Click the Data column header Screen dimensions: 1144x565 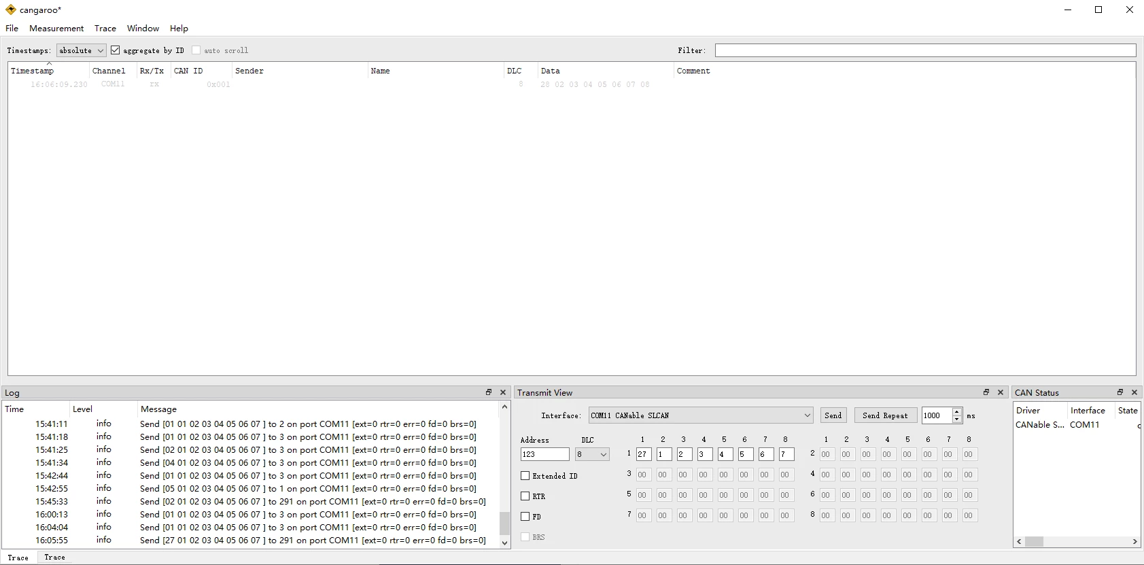[606, 71]
